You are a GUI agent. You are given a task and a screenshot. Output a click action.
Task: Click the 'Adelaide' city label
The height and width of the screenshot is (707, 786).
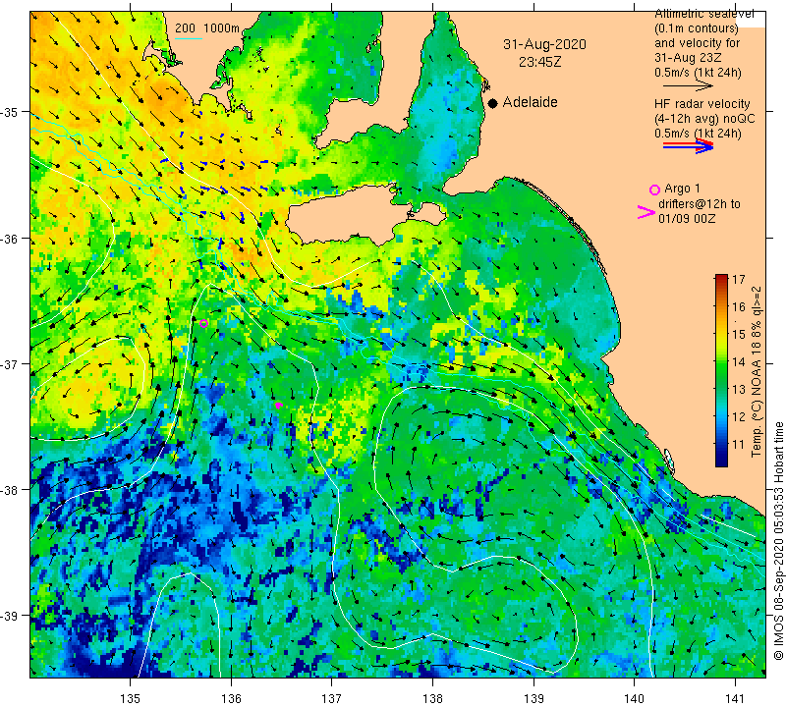[x=530, y=102]
